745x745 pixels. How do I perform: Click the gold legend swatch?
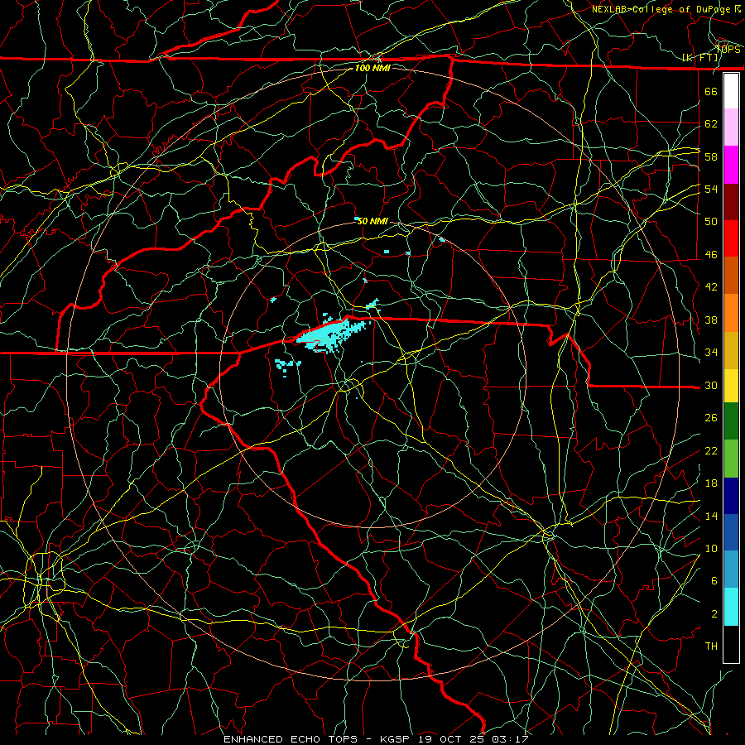(x=731, y=350)
